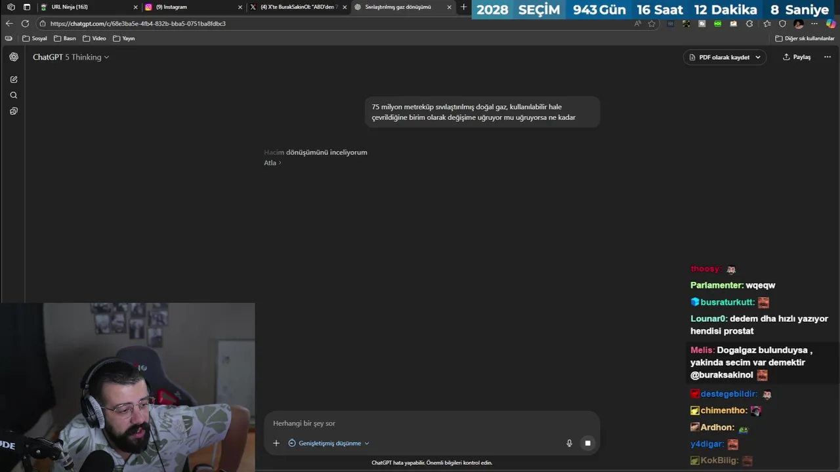Expand the Genişletilmiş düşünme dropdown
The width and height of the screenshot is (840, 472).
329,443
